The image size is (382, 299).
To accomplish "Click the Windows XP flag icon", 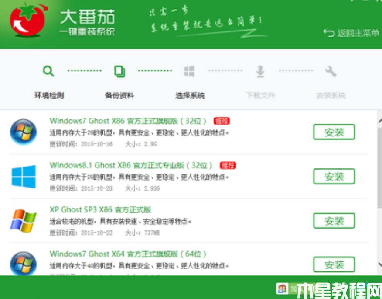I will 23,221.
